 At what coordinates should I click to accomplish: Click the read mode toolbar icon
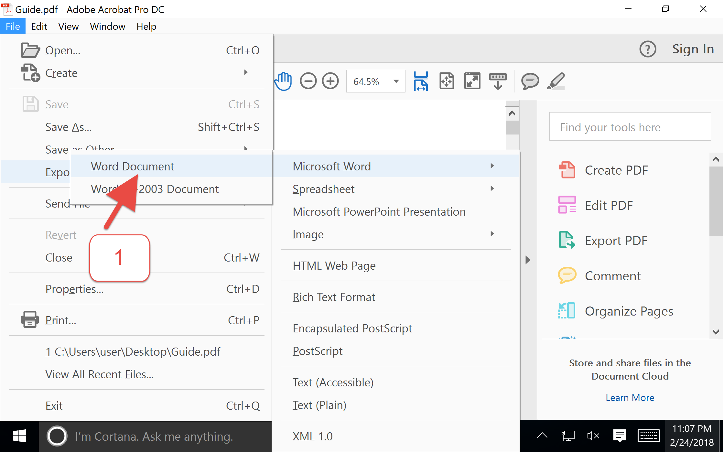498,81
